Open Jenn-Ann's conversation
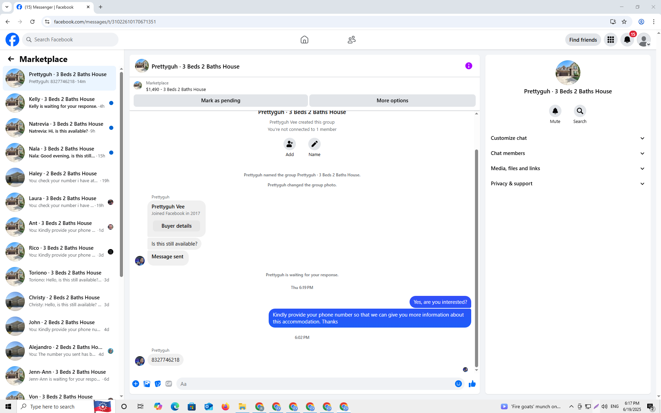This screenshot has height=413, width=661. [x=59, y=376]
